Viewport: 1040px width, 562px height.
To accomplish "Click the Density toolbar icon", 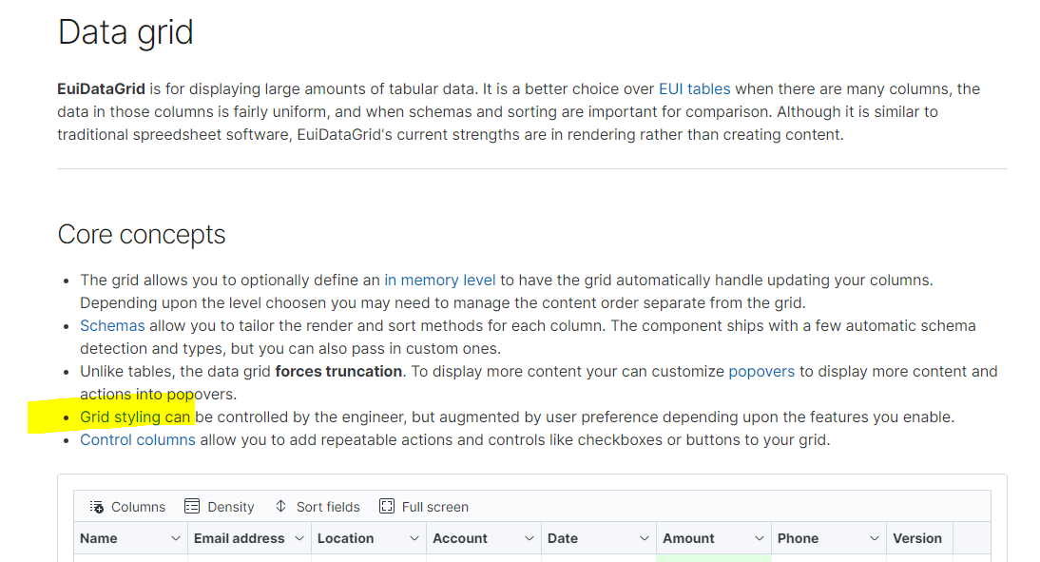I will [x=190, y=506].
